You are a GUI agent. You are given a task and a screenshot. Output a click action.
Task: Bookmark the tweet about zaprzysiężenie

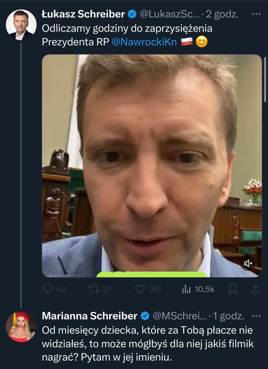point(232,289)
